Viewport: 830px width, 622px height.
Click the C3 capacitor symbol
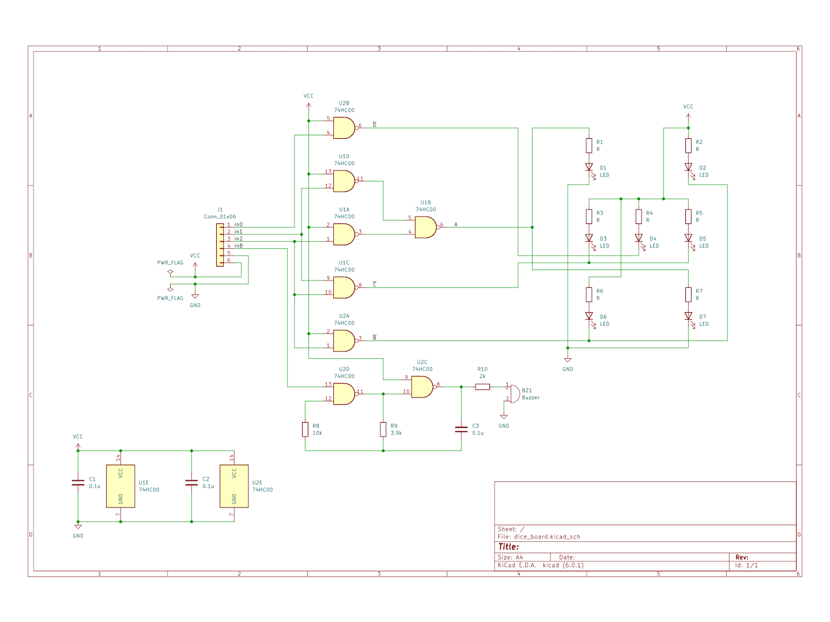coord(461,429)
